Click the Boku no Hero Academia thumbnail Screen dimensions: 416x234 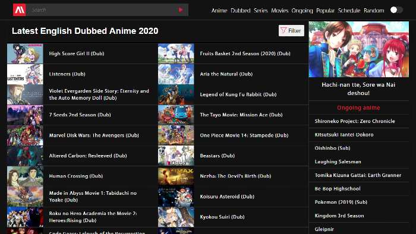(x=25, y=217)
